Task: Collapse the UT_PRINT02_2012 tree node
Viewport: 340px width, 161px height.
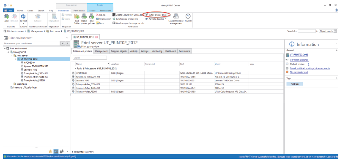Action: click(x=15, y=59)
